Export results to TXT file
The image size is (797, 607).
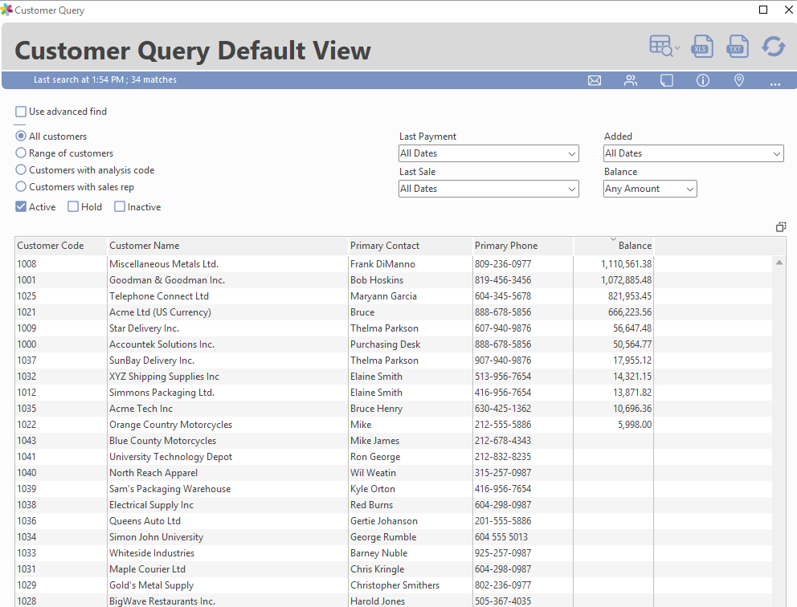738,47
